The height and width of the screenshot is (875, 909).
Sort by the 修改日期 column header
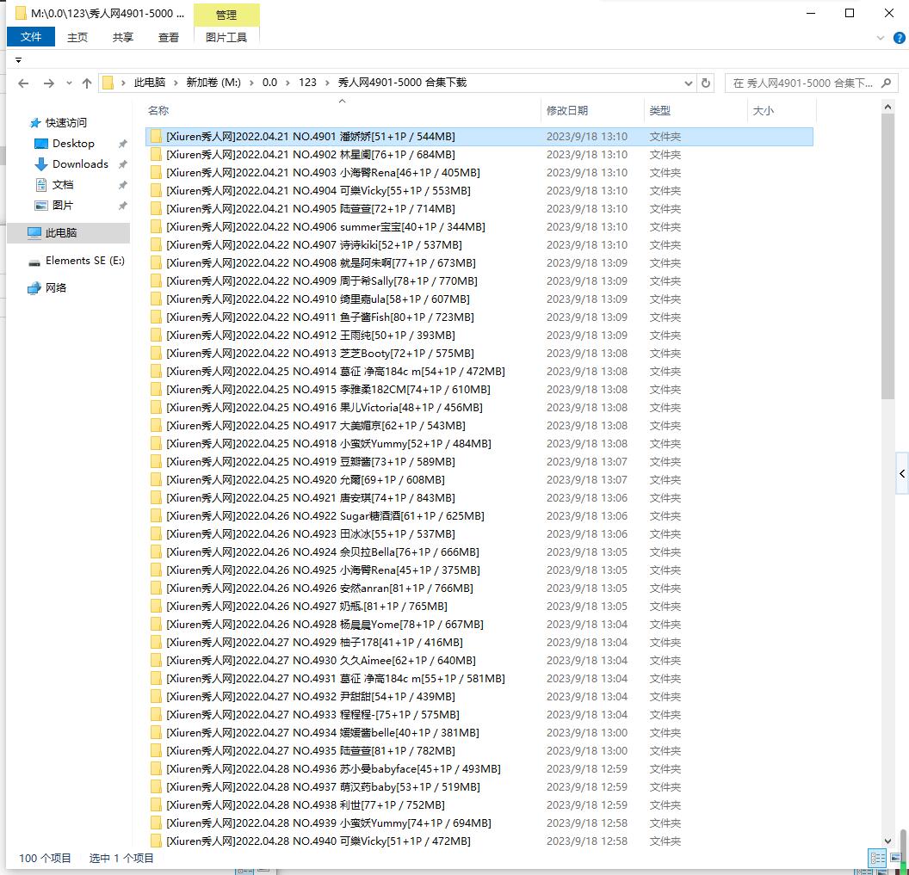click(x=592, y=110)
